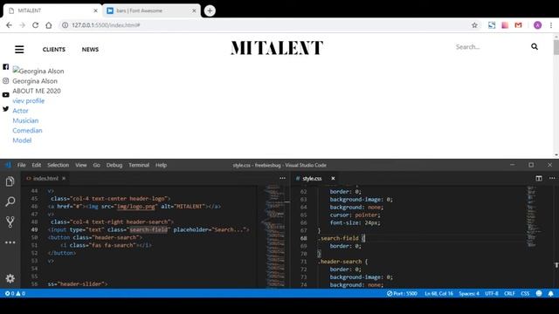Screen dimensions: 559x314
Task: Open the Twitter social icon
Action: [6, 109]
